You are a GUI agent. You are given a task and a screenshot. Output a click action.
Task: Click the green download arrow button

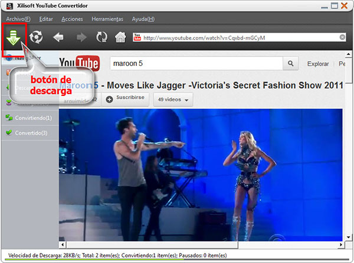tap(14, 38)
